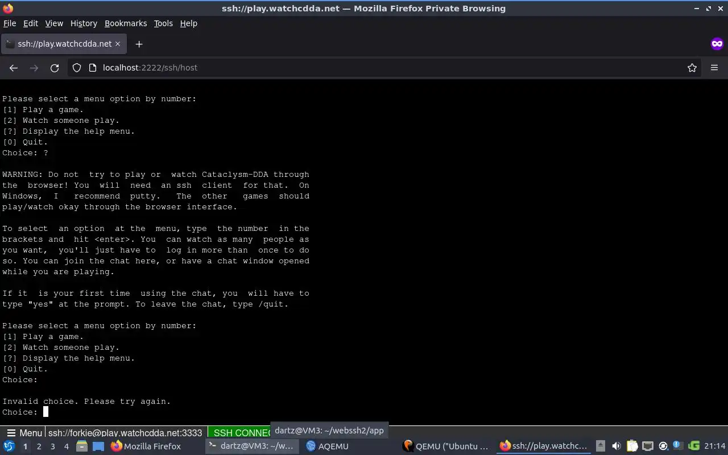Open the 21:14 clock

(714, 446)
